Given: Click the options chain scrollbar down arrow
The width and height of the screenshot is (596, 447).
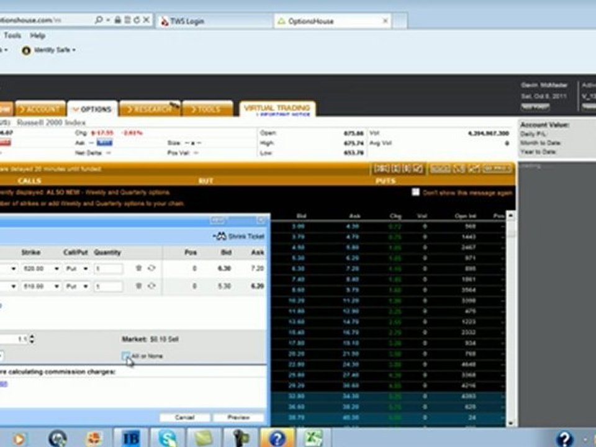Looking at the screenshot, I should coord(510,423).
